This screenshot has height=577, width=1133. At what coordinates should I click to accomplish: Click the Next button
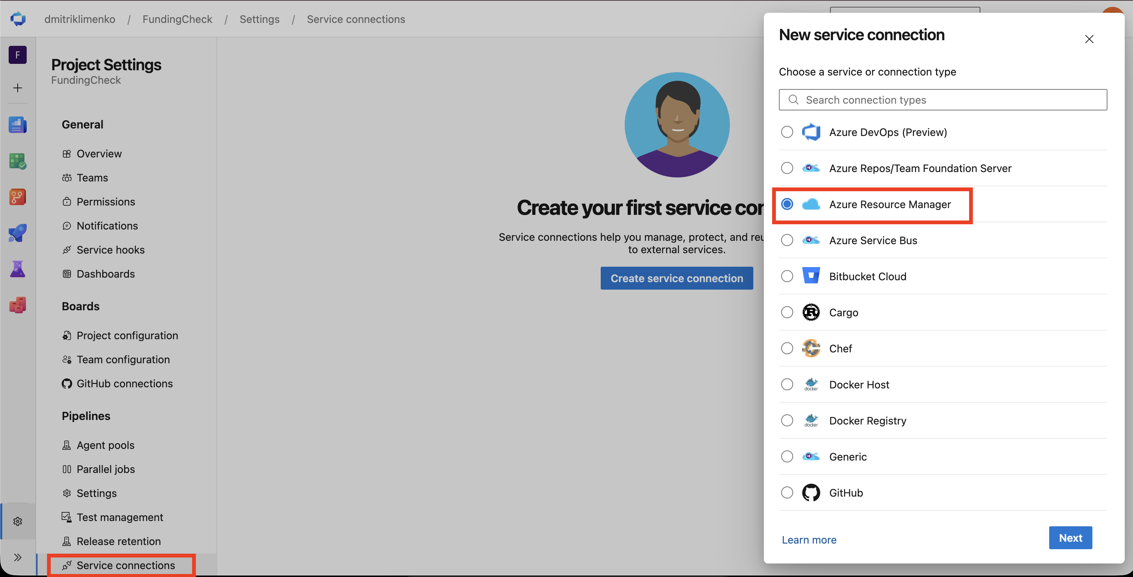(1070, 538)
